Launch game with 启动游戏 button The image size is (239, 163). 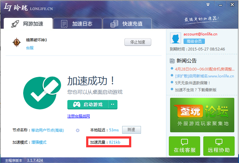pyautogui.click(x=88, y=104)
